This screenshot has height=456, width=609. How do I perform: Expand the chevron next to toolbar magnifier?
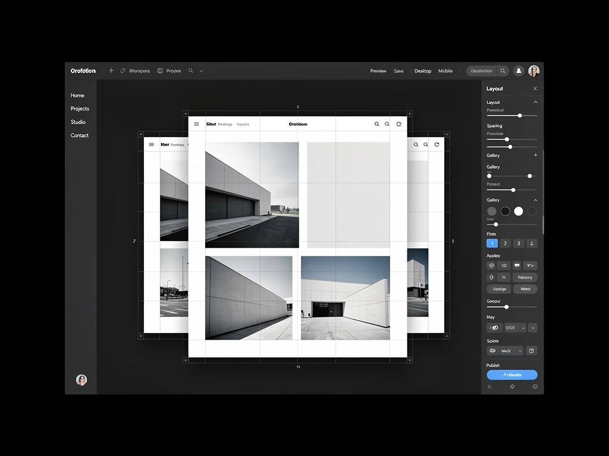coord(201,71)
